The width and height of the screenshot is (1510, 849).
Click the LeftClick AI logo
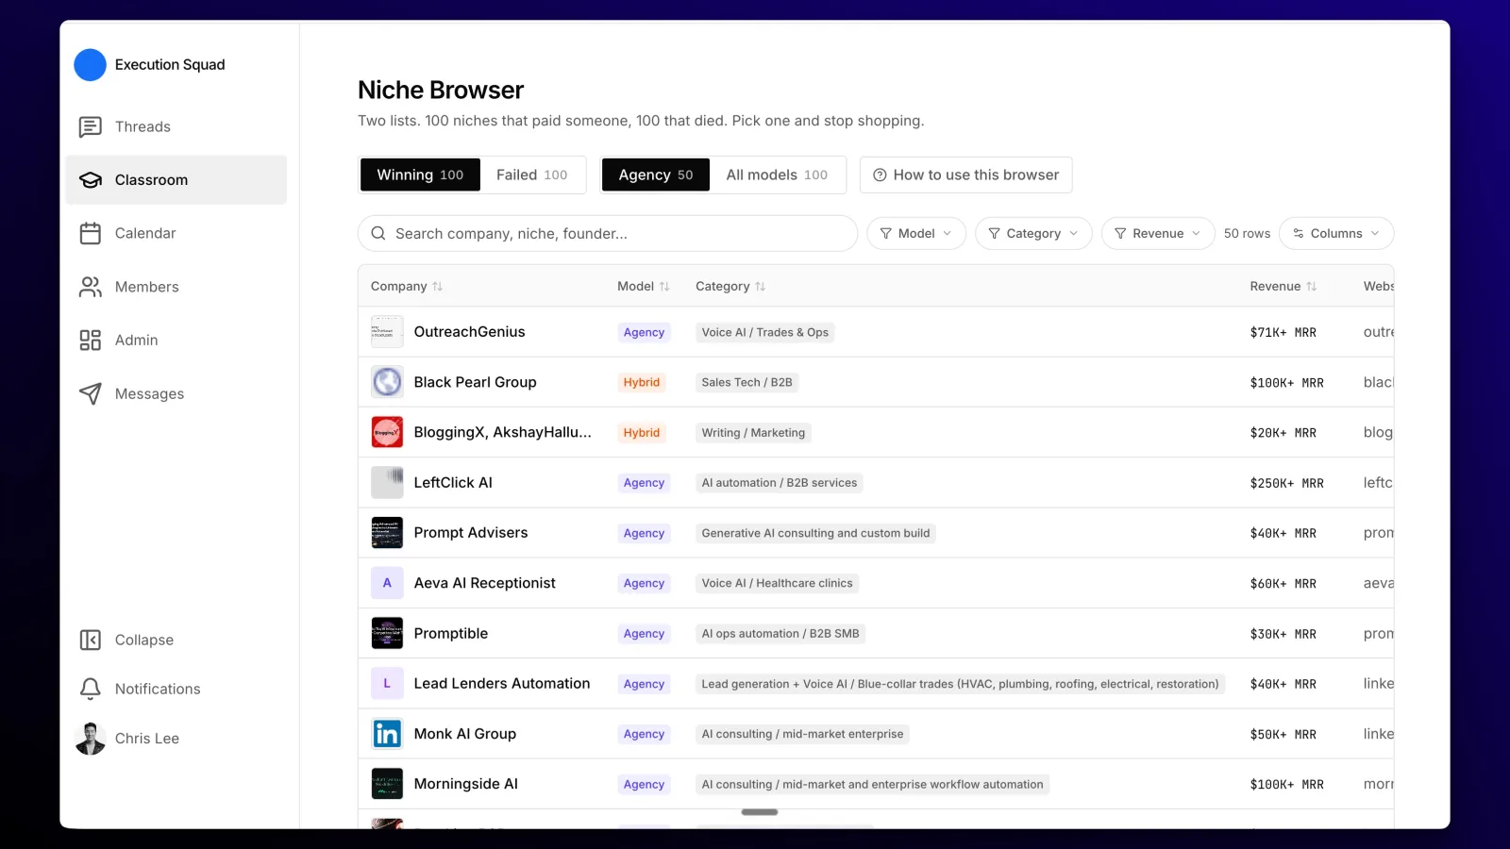(x=387, y=482)
